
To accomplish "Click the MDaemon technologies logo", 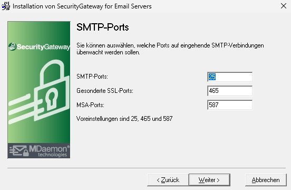I will click(39, 150).
